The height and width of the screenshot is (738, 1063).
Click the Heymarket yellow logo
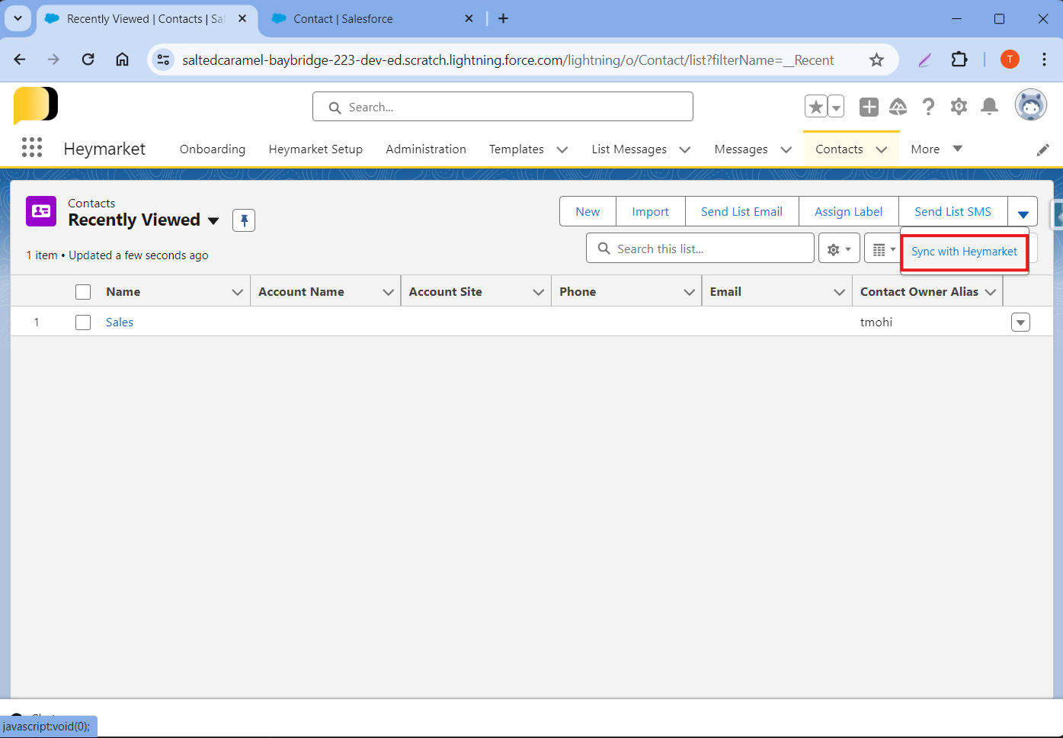point(36,105)
